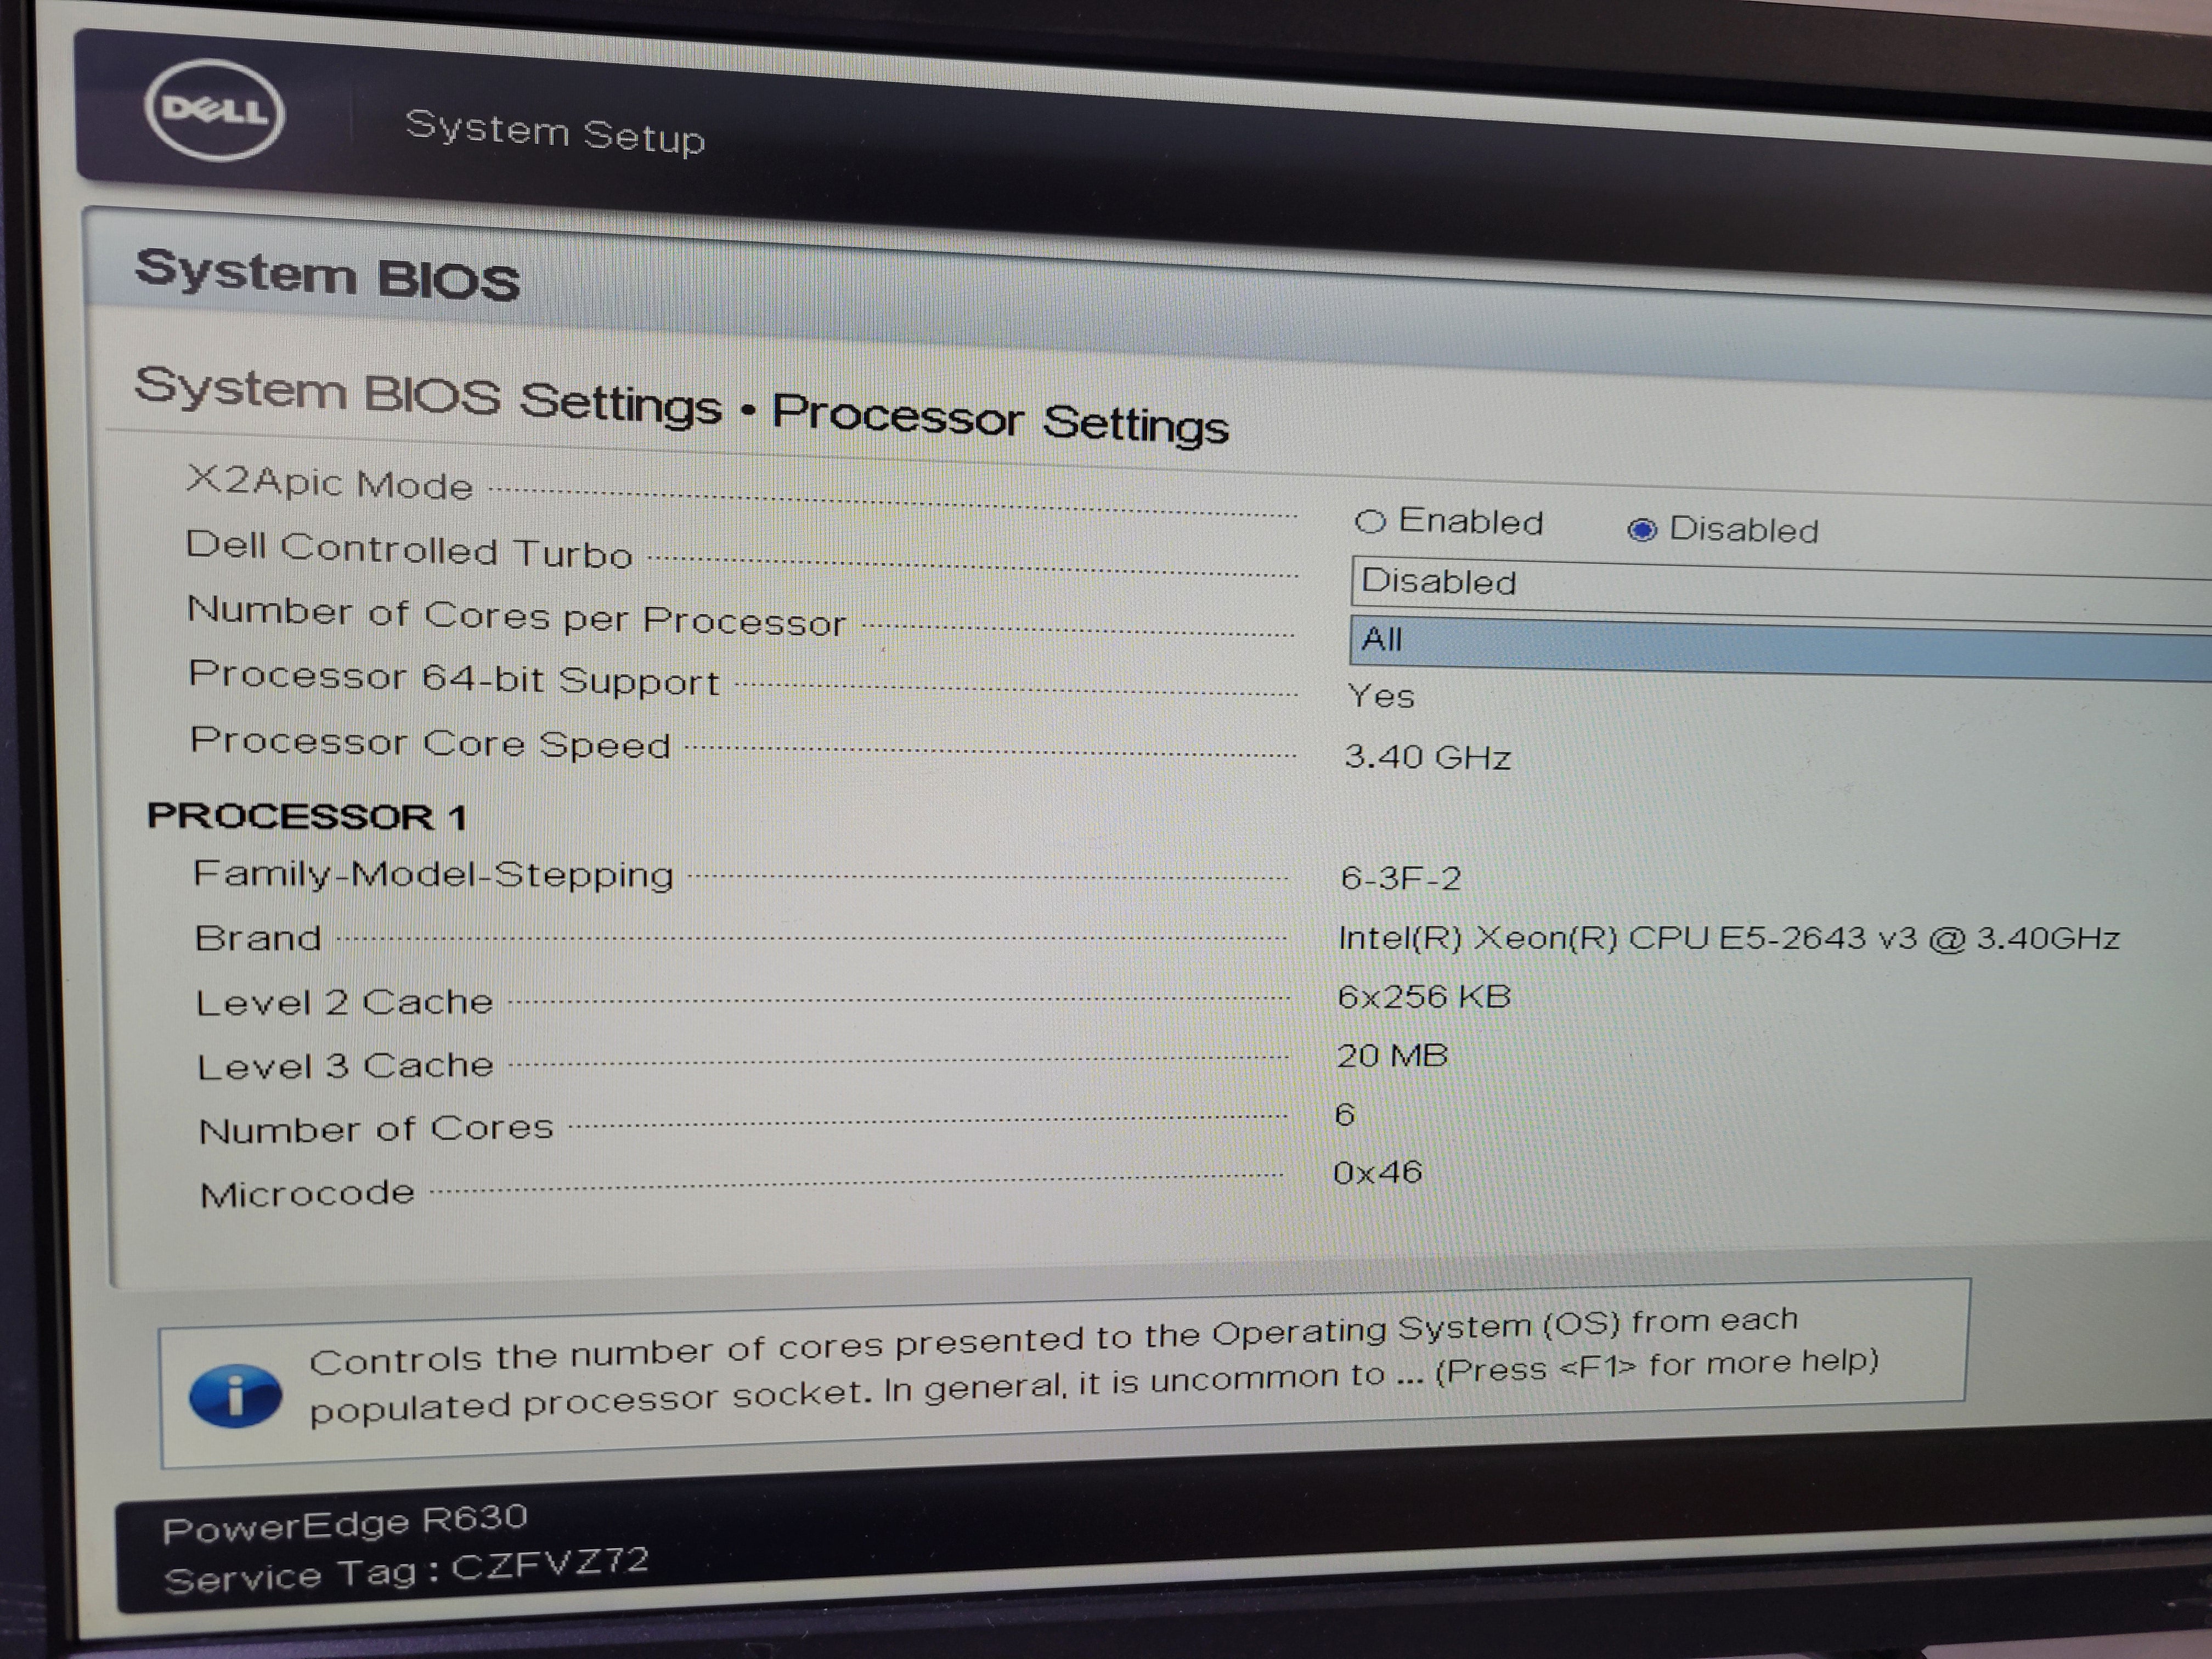Click the Intel Xeon E5-2643 v3 brand value

(x=1729, y=938)
